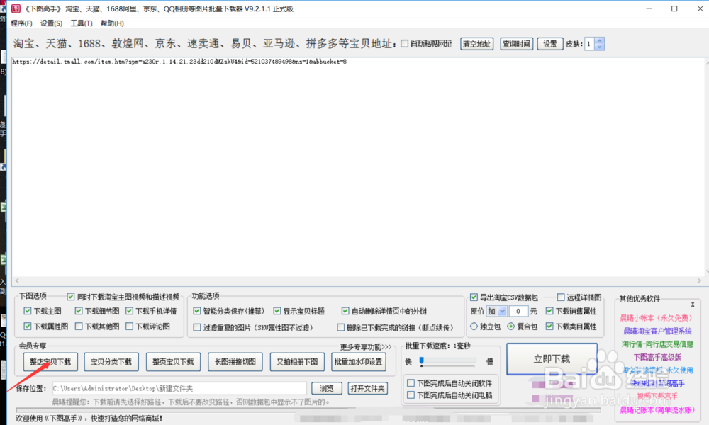Toggle 同时下载淘宝主图视频和描述视频 checkbox
Image resolution: width=709 pixels, height=425 pixels.
click(x=70, y=297)
